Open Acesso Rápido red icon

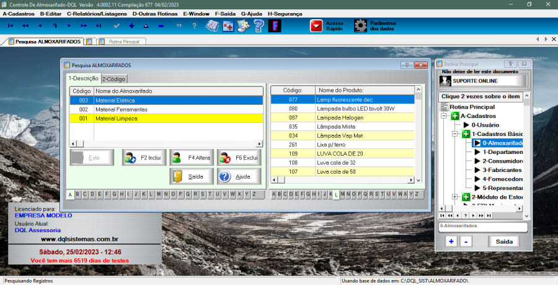point(317,25)
